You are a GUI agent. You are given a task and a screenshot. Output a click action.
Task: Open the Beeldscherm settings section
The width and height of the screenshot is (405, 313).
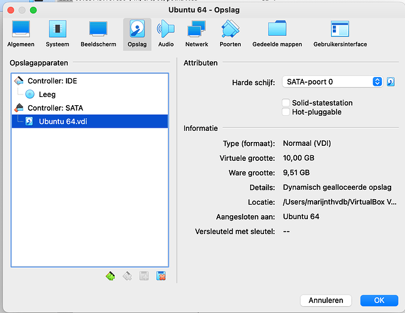[98, 34]
